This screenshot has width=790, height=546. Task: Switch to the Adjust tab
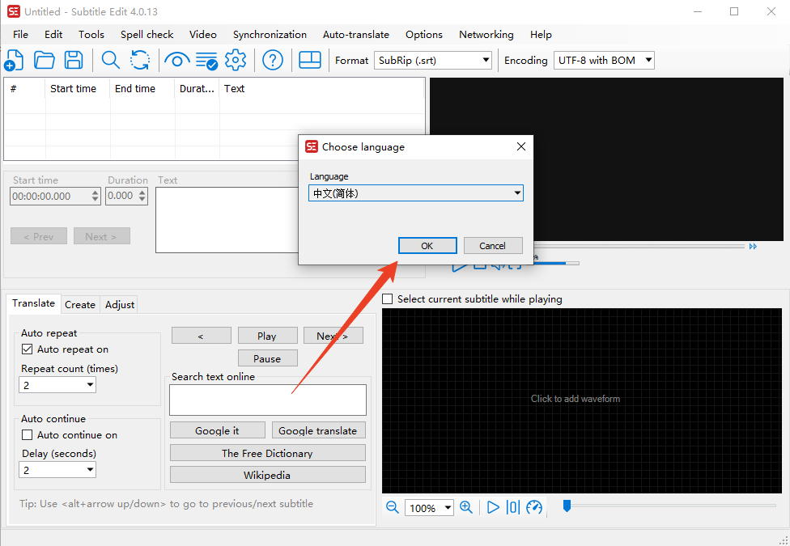point(120,305)
